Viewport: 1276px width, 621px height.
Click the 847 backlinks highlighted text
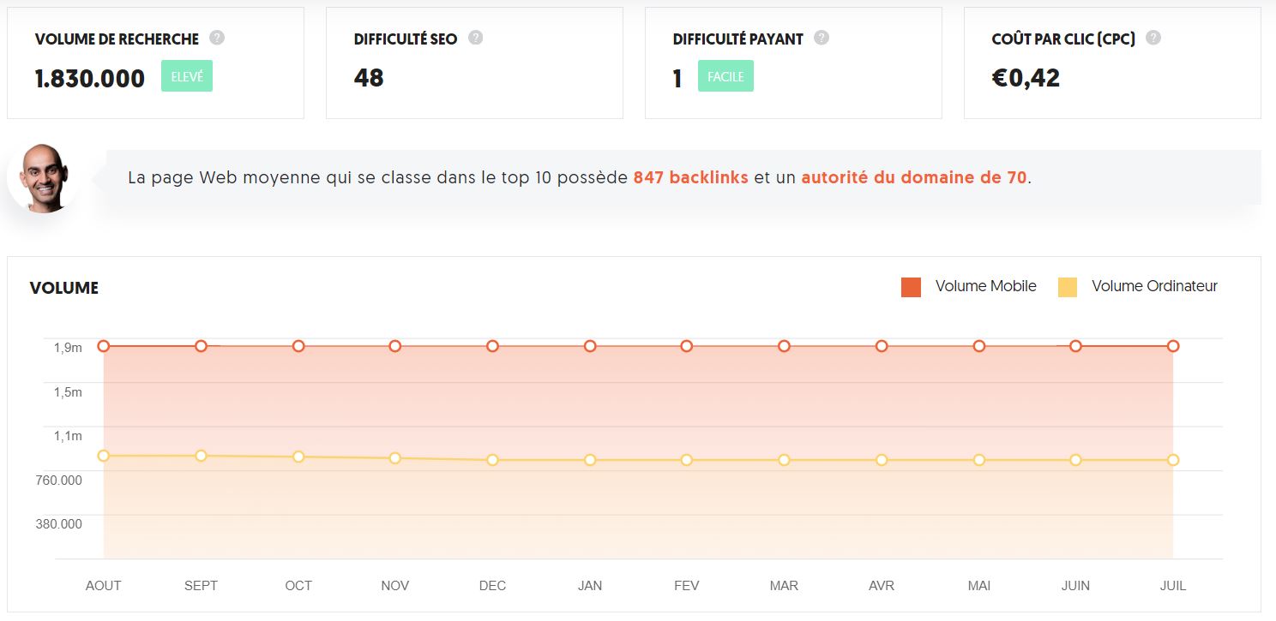(x=690, y=178)
